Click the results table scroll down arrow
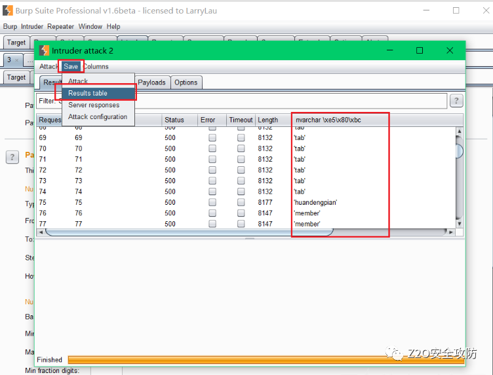 (x=460, y=224)
